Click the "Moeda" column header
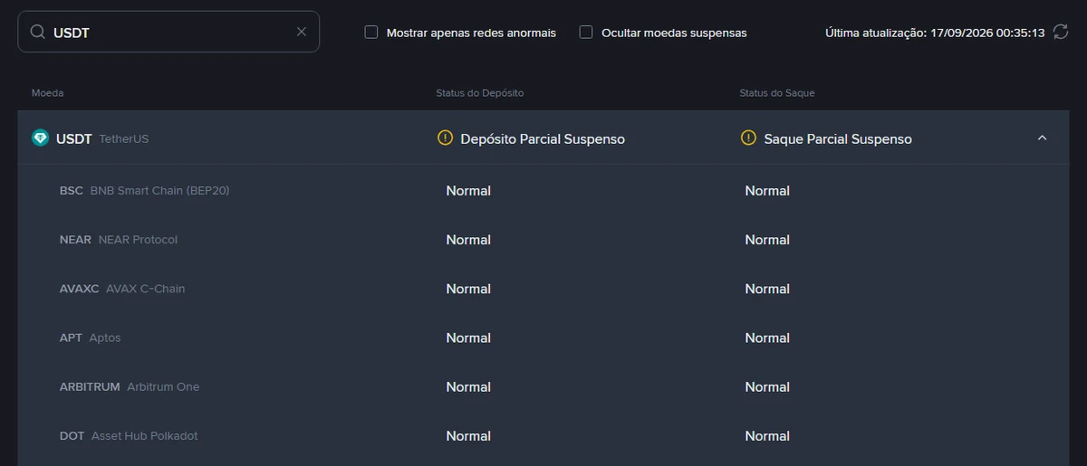Viewport: 1087px width, 466px height. pos(47,93)
